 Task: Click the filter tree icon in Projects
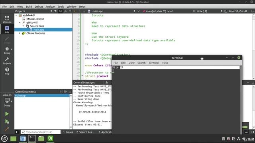coord(55,11)
